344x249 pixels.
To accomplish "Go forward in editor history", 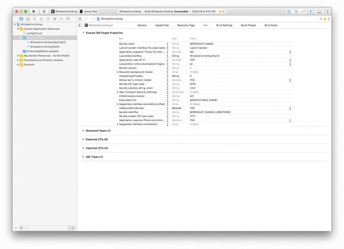I will [92, 19].
